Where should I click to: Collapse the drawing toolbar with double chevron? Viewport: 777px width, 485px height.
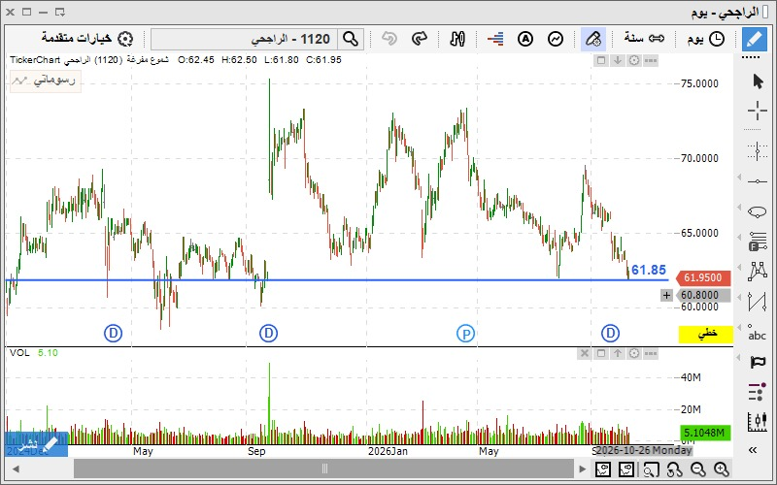coord(753,450)
